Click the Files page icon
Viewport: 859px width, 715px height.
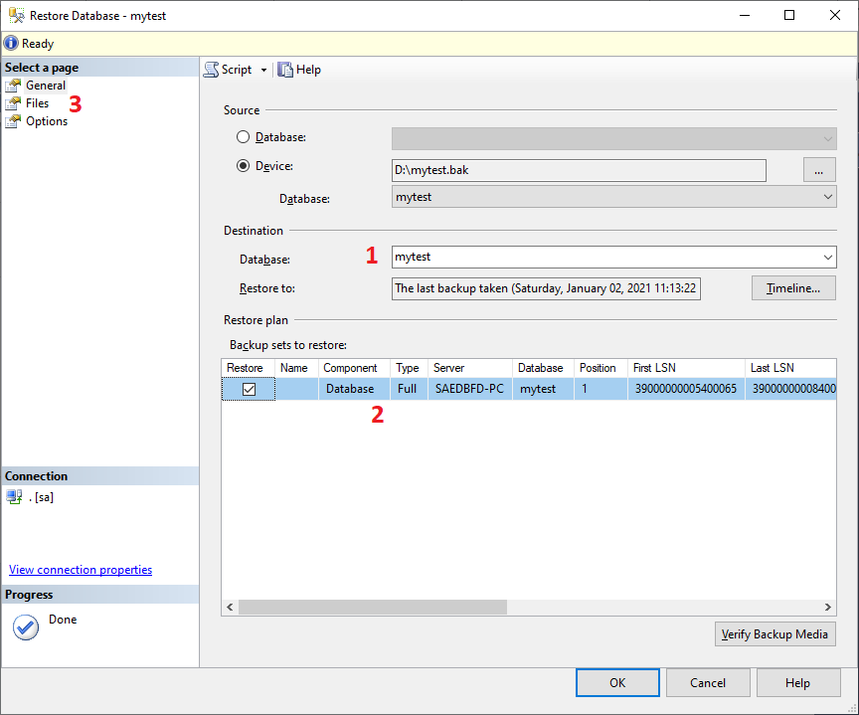coord(13,103)
